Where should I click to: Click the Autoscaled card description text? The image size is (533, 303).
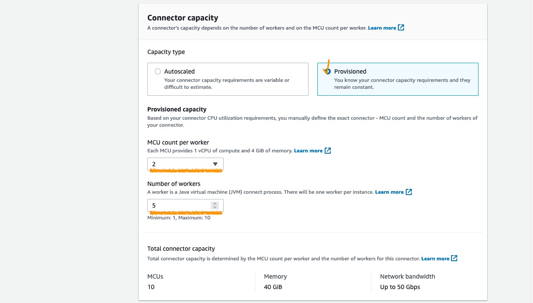click(x=227, y=84)
